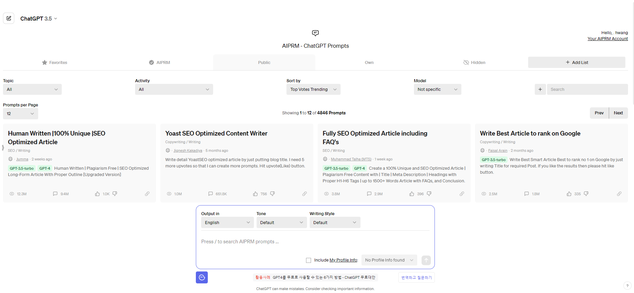Show the Hidden prompts tab

pyautogui.click(x=474, y=62)
